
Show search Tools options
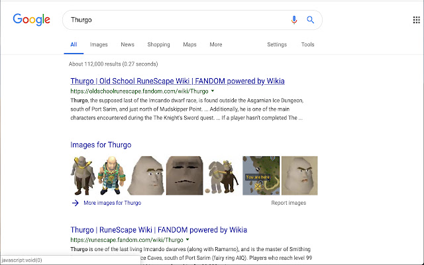pyautogui.click(x=307, y=44)
